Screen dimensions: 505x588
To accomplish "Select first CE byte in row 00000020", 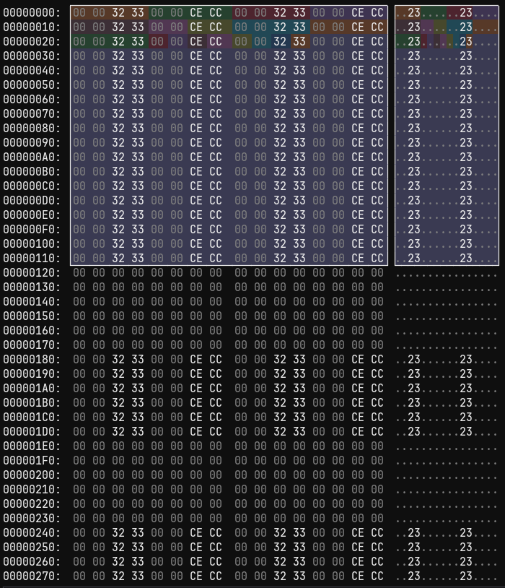I will click(196, 41).
